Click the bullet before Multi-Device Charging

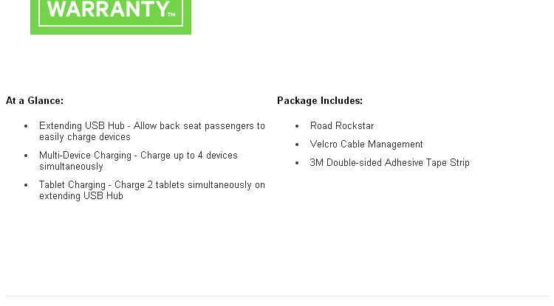coord(26,156)
